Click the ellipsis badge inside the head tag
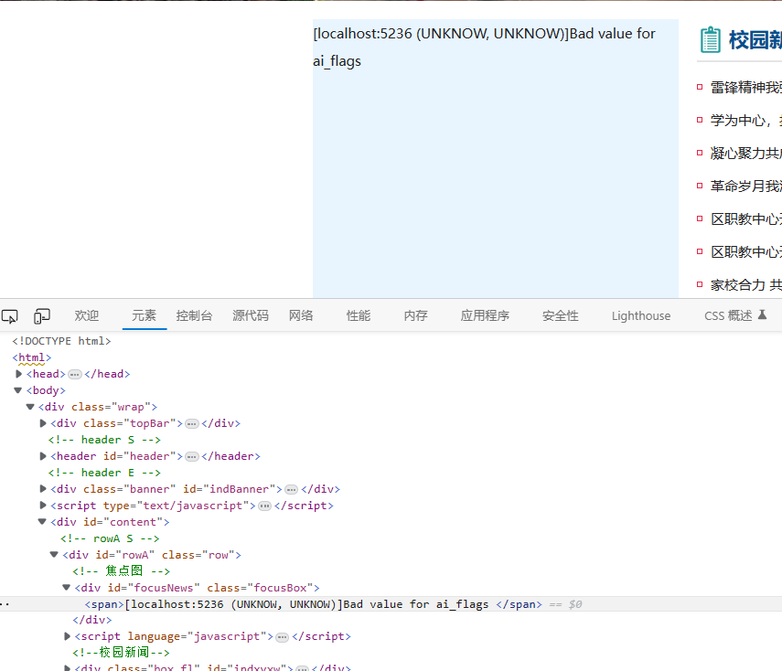This screenshot has width=782, height=671. (75, 374)
